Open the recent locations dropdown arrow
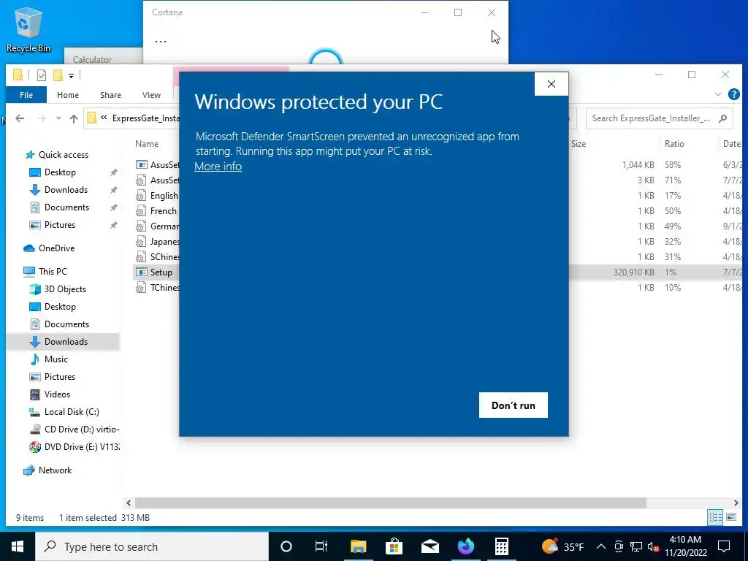 (58, 118)
